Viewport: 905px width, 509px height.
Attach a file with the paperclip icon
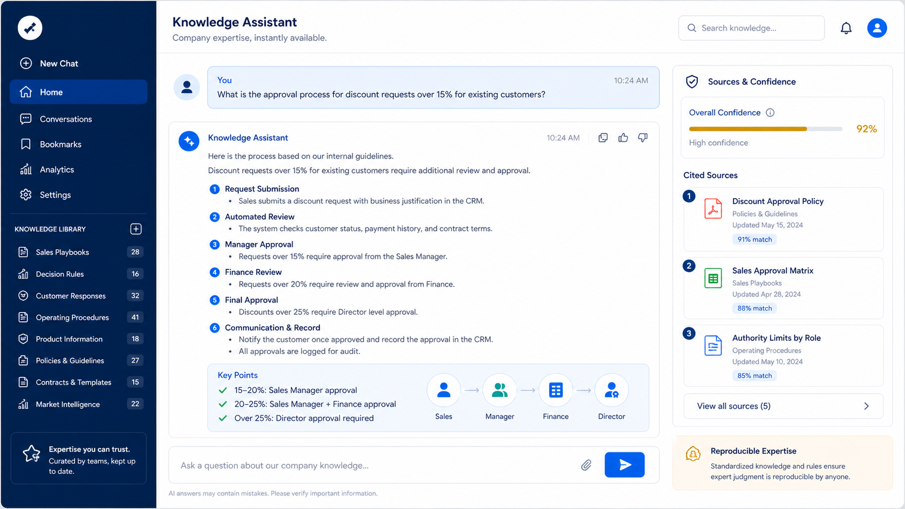586,465
